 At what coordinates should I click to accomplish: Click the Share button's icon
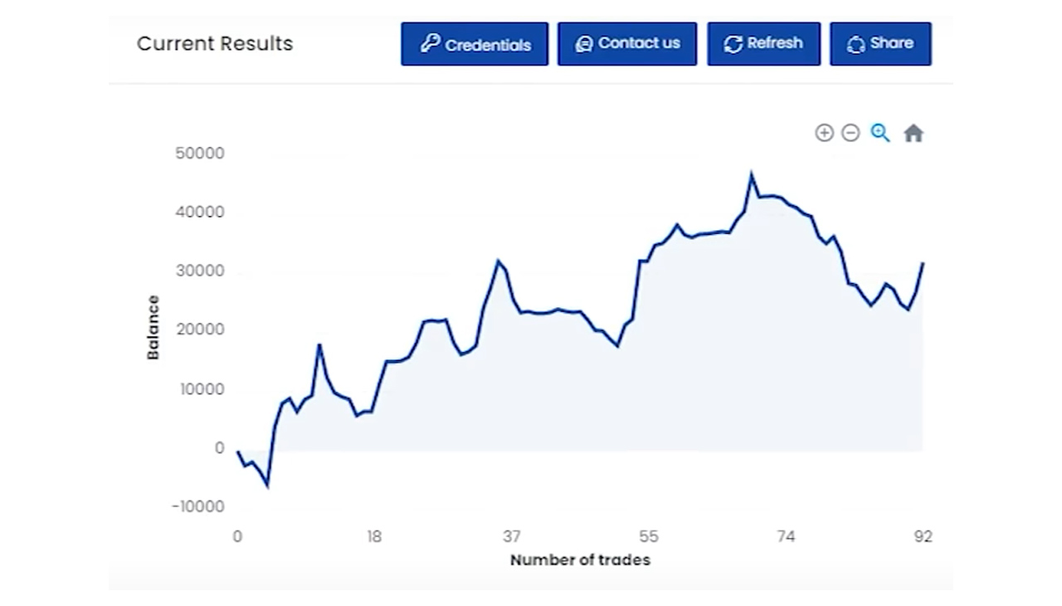pos(855,45)
